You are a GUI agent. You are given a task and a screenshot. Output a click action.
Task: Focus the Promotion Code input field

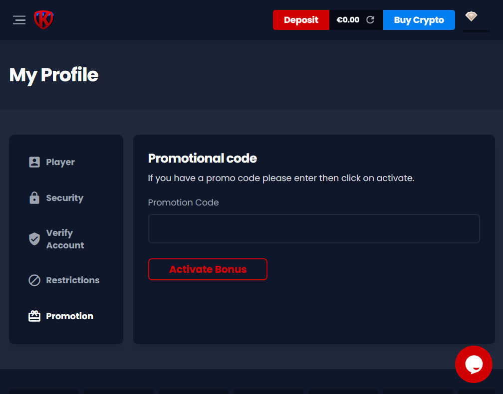pyautogui.click(x=314, y=229)
